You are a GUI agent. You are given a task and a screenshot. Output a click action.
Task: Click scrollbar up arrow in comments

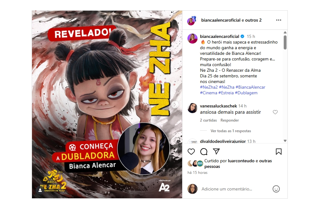[x=285, y=32]
